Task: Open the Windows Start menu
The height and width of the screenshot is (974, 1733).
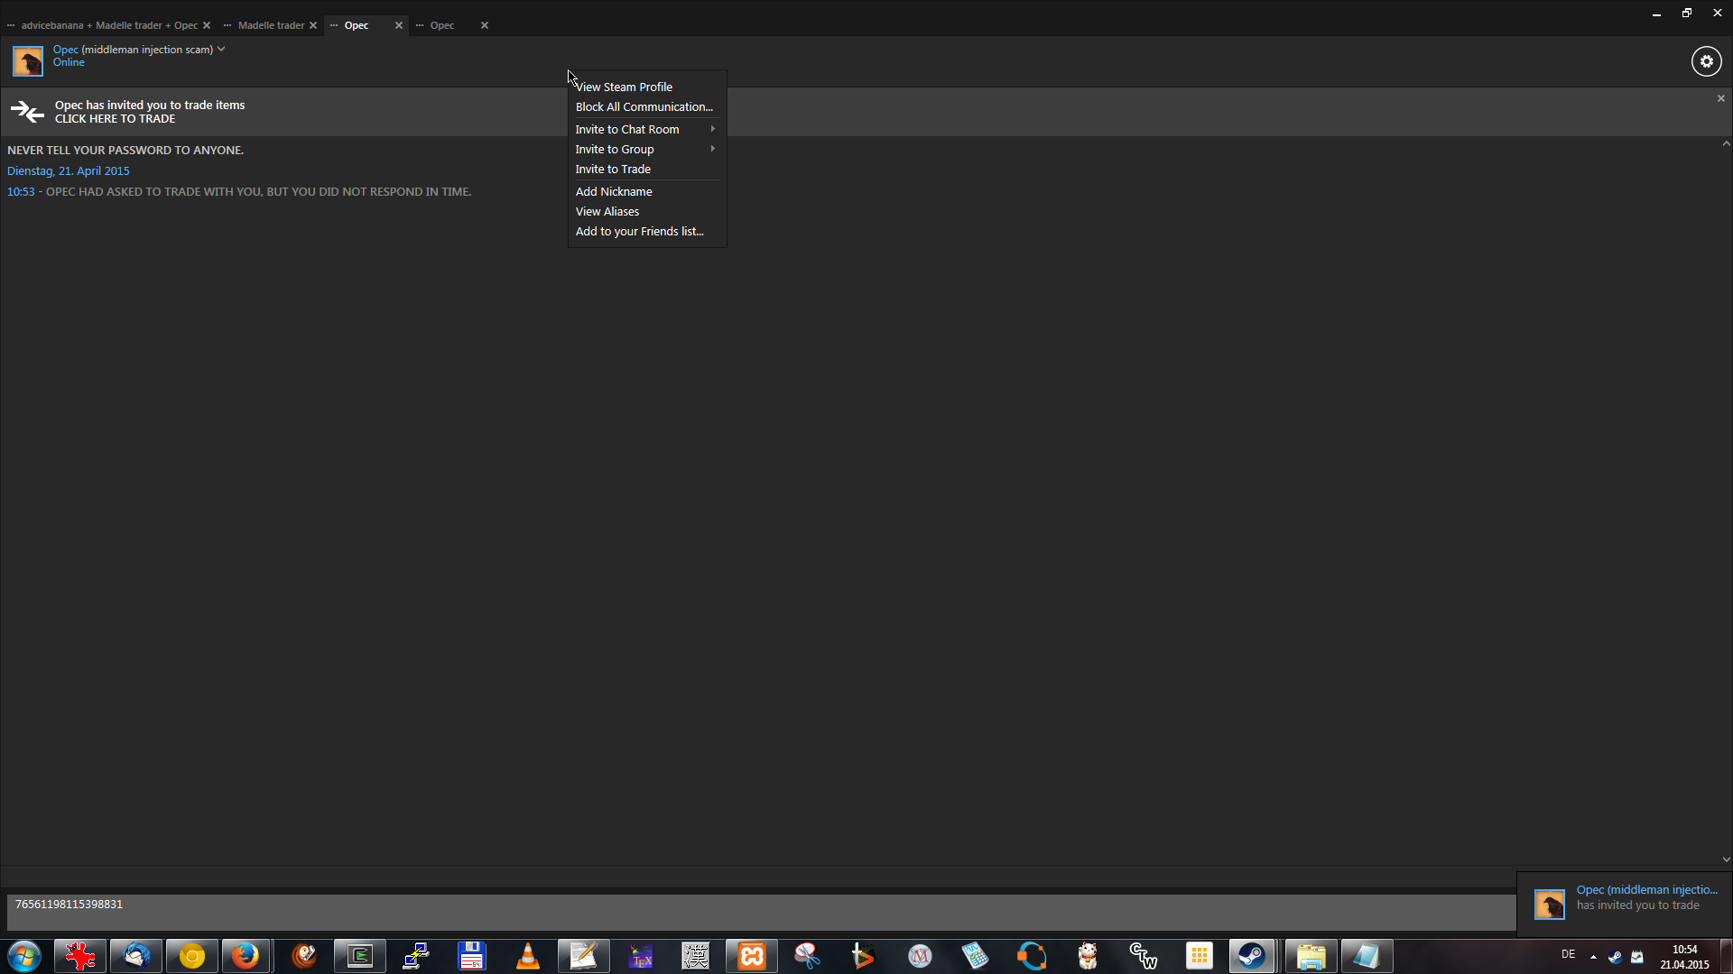Action: pyautogui.click(x=24, y=956)
